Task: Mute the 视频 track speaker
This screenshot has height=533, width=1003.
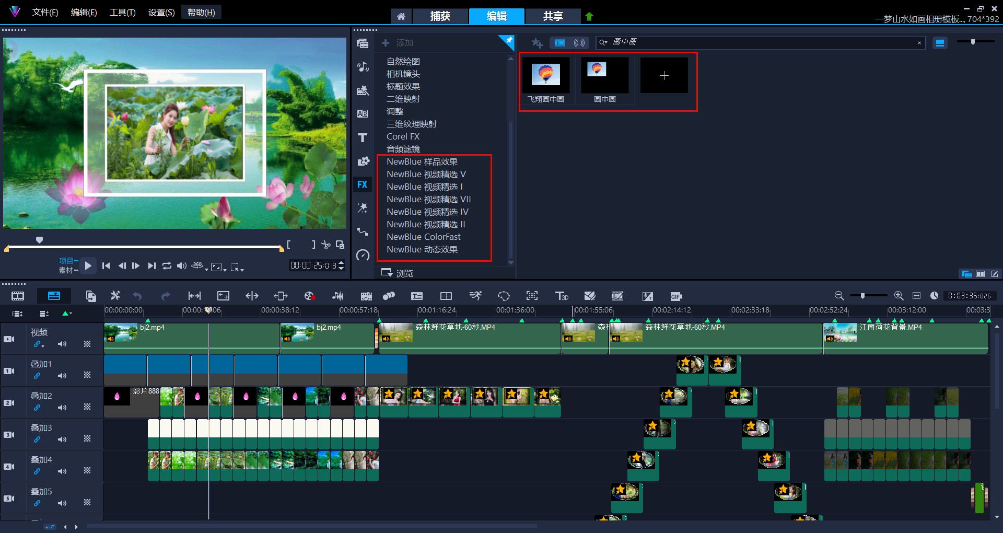Action: 62,344
